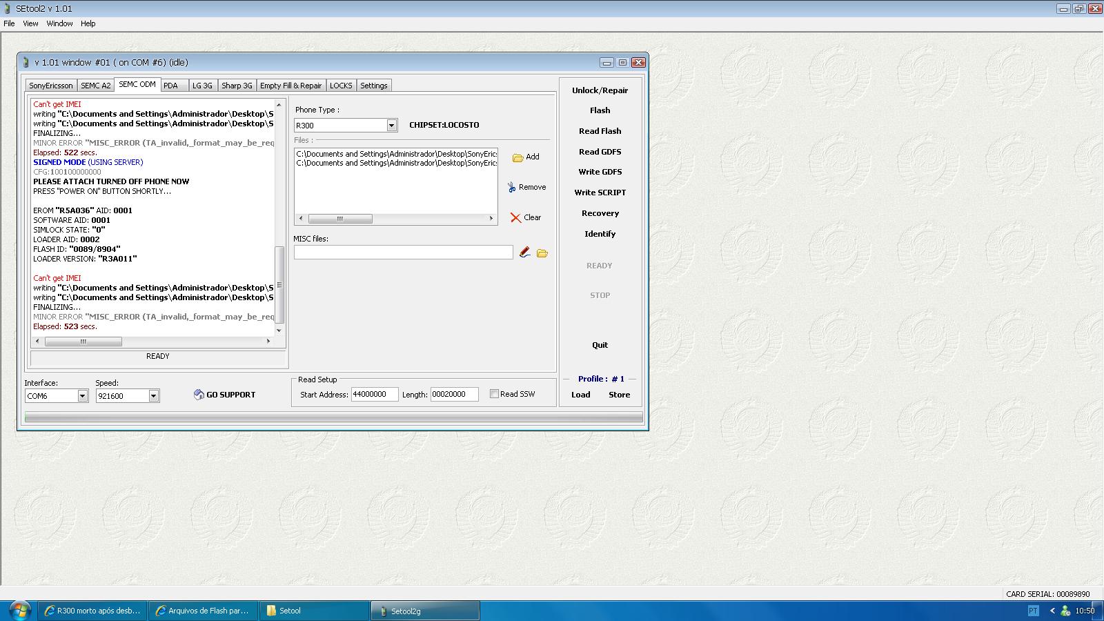This screenshot has width=1104, height=621.
Task: Click the phone icon in window #01 title bar
Action: (x=26, y=62)
